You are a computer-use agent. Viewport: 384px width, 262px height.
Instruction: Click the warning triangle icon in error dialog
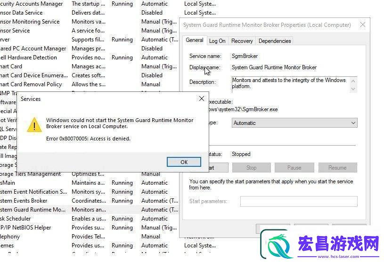pyautogui.click(x=34, y=124)
